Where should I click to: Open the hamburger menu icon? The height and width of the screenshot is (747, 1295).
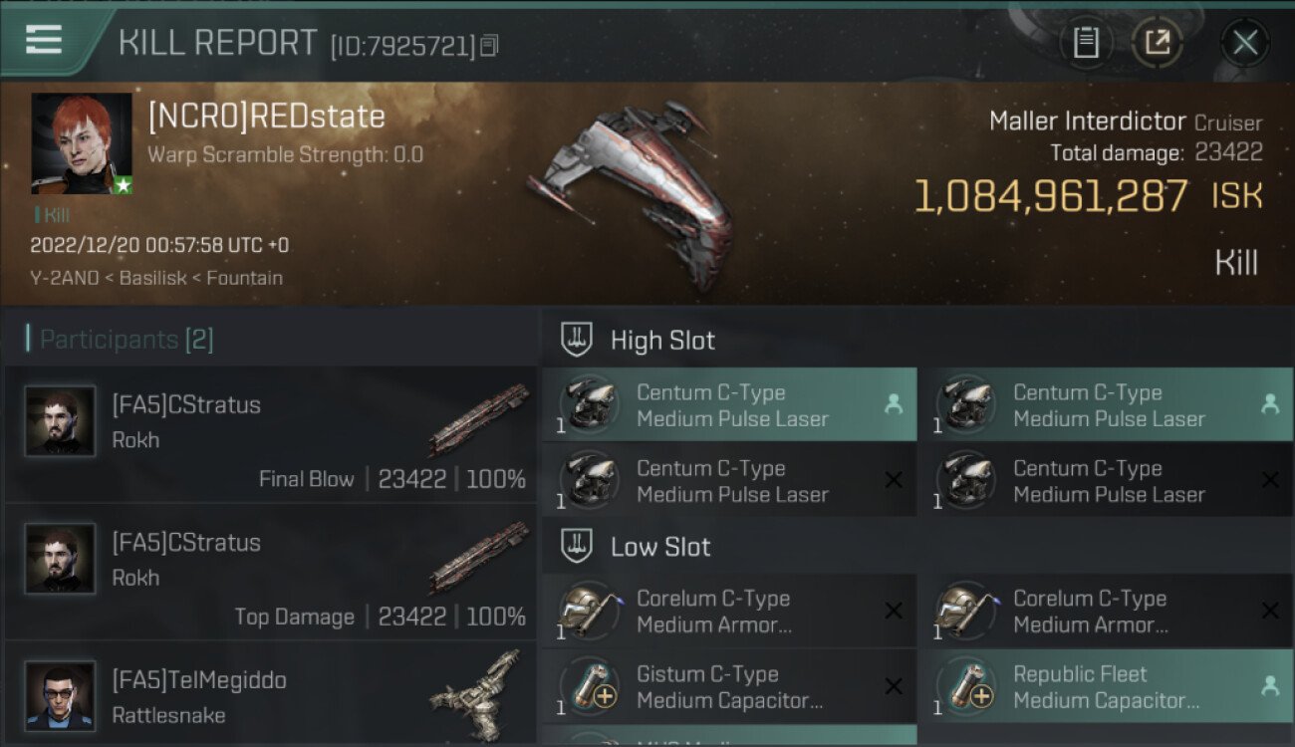coord(44,41)
